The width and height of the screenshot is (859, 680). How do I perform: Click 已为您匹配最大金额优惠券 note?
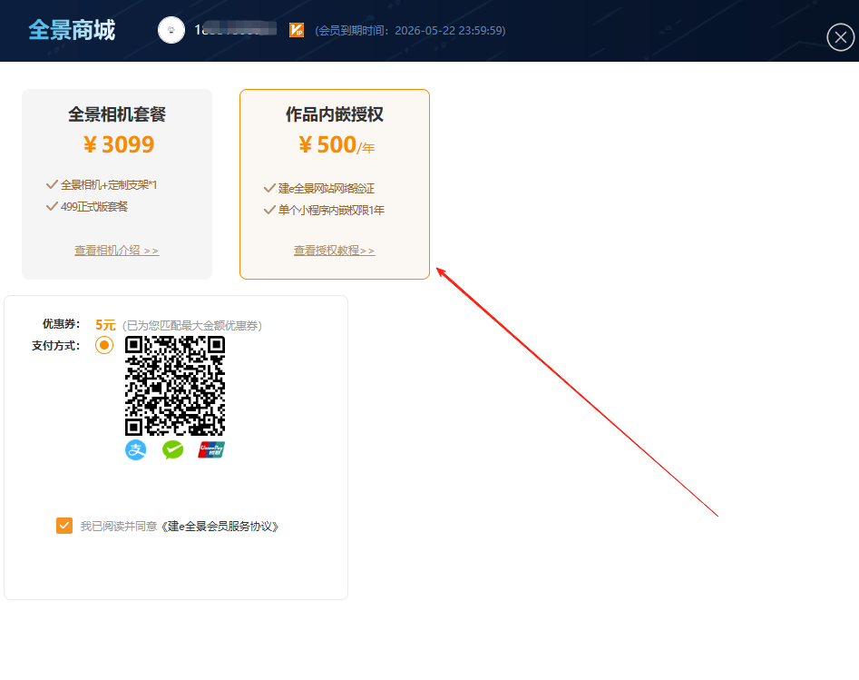191,326
